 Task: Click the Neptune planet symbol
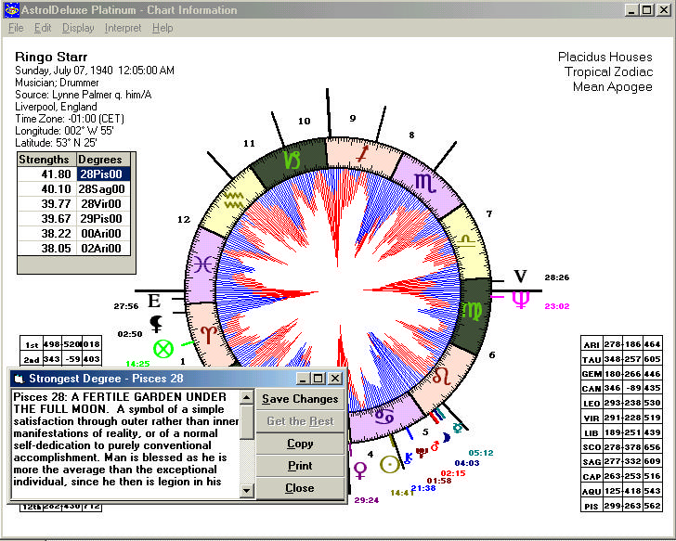[x=521, y=300]
